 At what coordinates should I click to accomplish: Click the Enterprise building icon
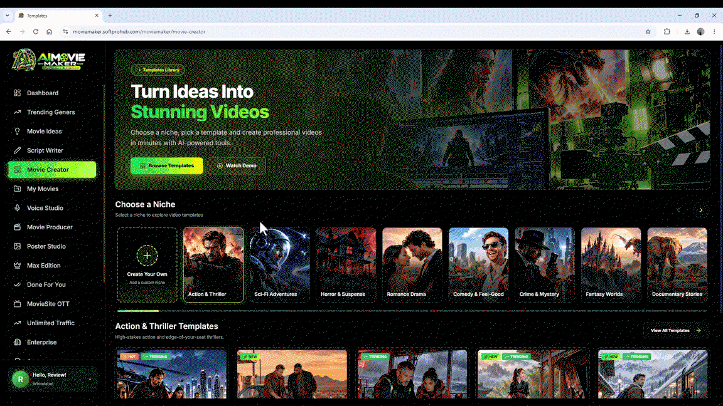point(17,342)
